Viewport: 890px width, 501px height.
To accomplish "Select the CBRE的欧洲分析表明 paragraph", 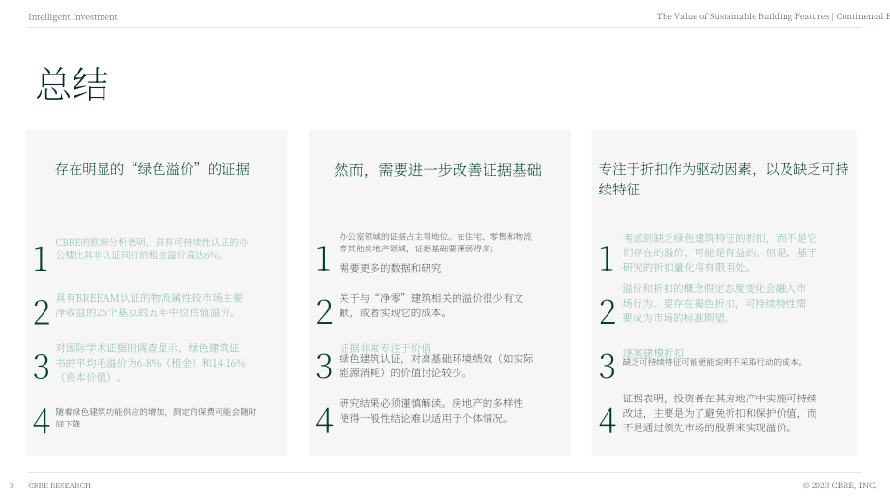I will [x=152, y=249].
